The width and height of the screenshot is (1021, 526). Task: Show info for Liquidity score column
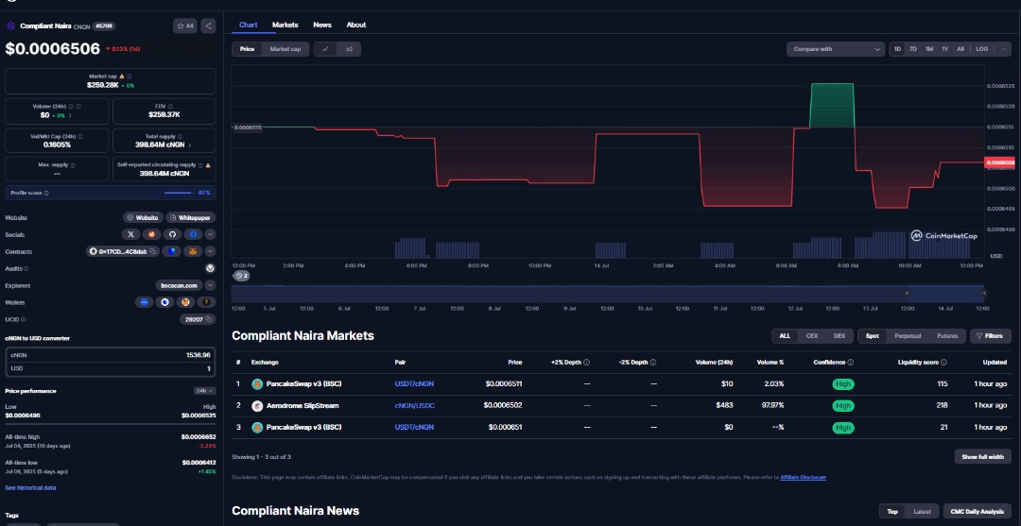click(x=943, y=362)
